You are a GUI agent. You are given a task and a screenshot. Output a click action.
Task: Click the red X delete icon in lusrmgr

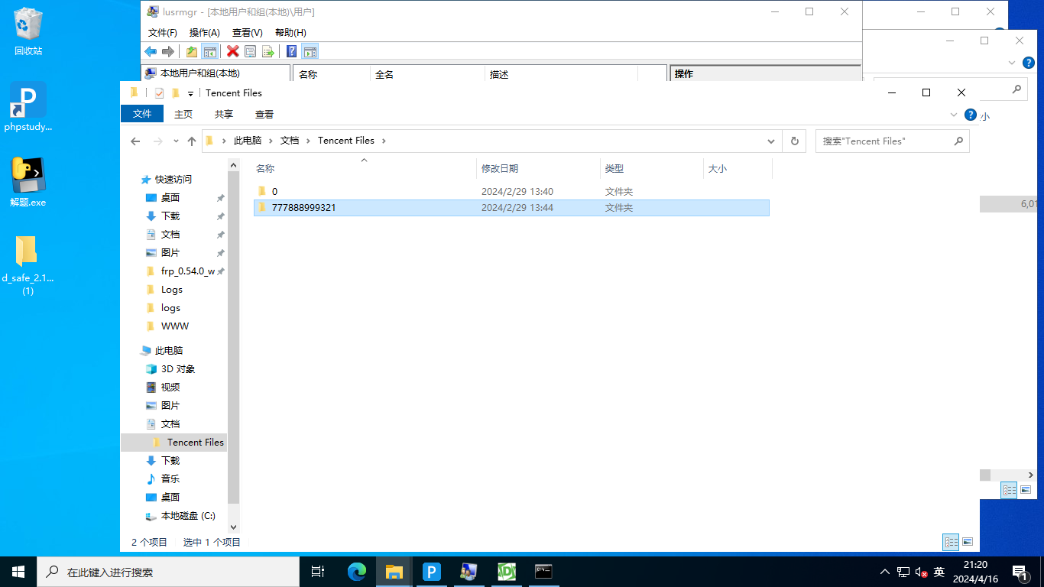pos(232,51)
